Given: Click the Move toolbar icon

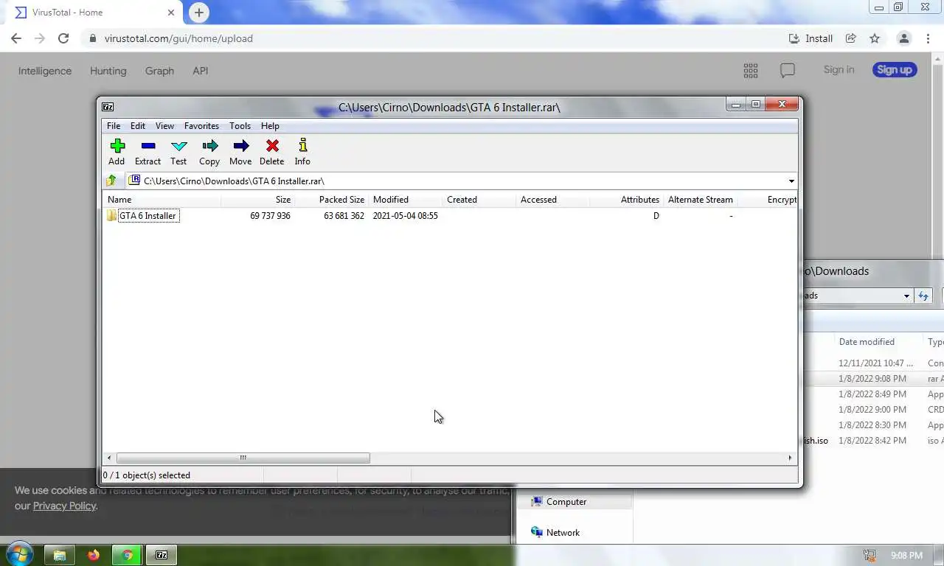Looking at the screenshot, I should pyautogui.click(x=240, y=146).
